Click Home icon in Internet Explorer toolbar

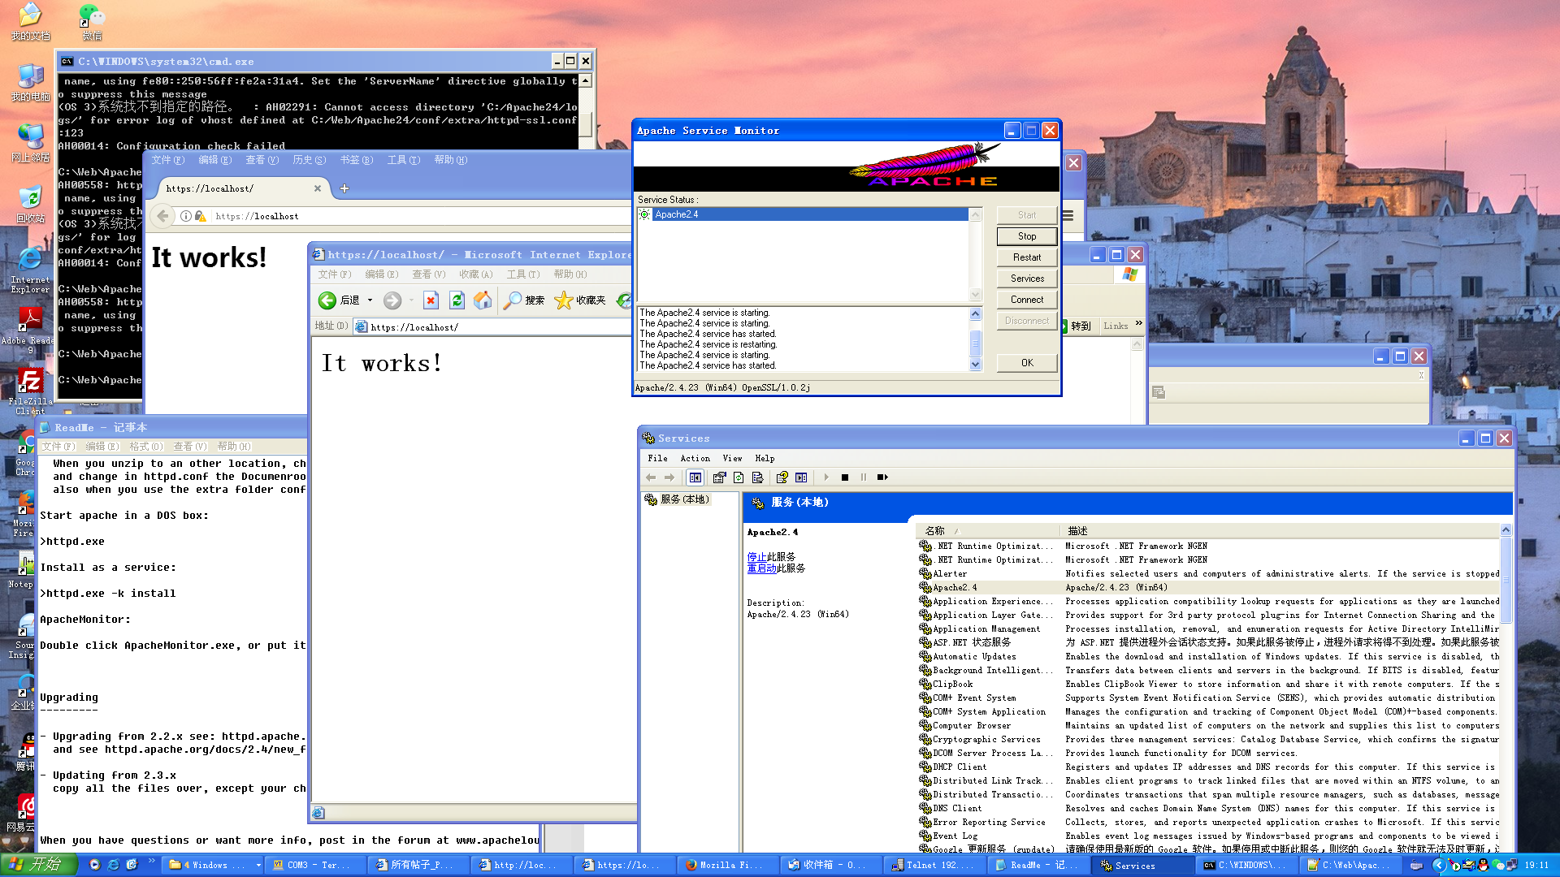point(483,300)
